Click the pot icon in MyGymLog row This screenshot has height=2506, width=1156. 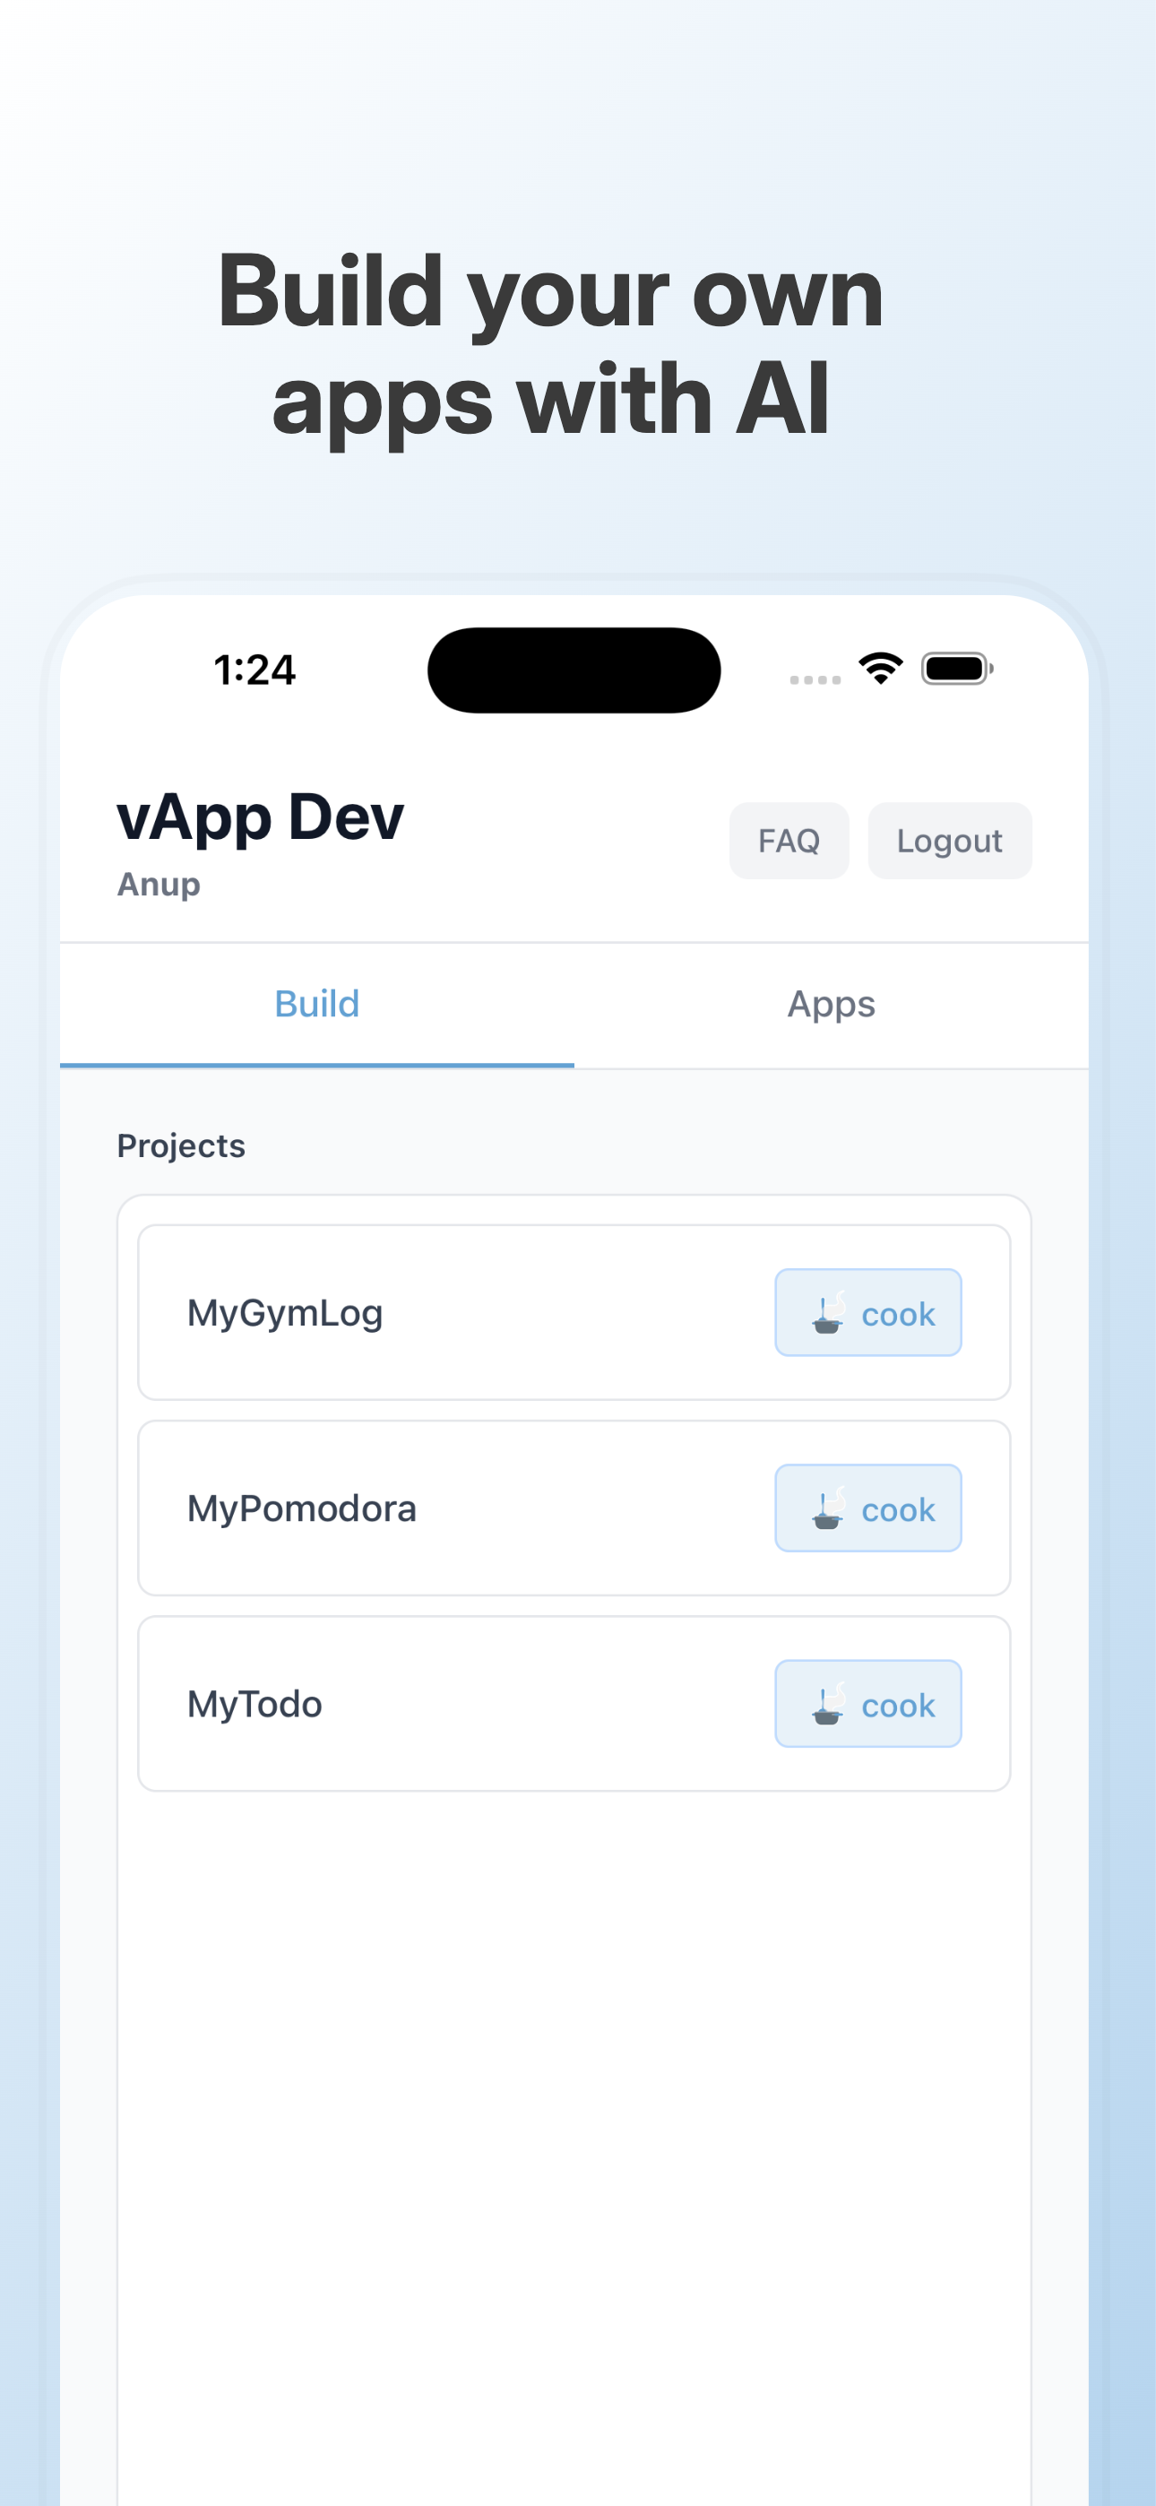(x=828, y=1313)
